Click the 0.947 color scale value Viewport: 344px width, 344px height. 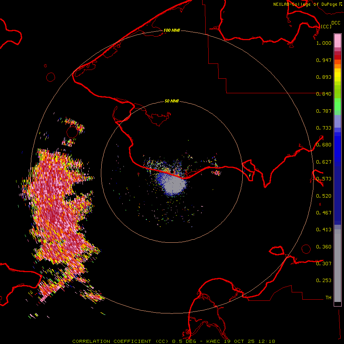tap(324, 60)
